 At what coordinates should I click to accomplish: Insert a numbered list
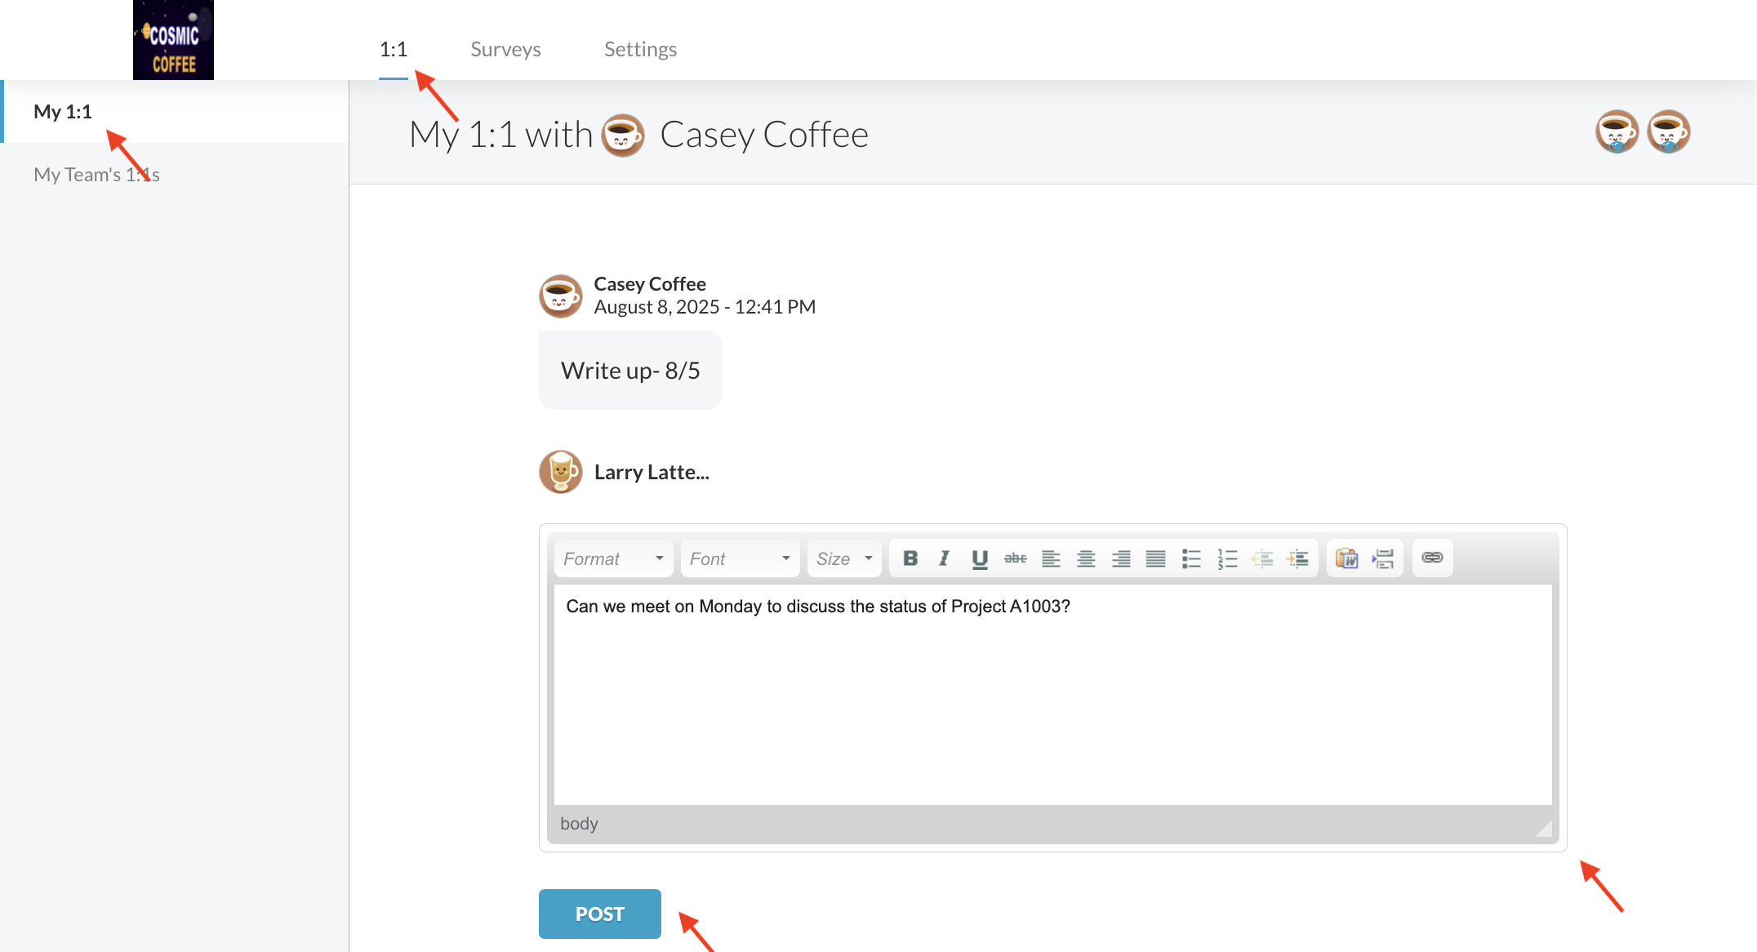(x=1227, y=558)
